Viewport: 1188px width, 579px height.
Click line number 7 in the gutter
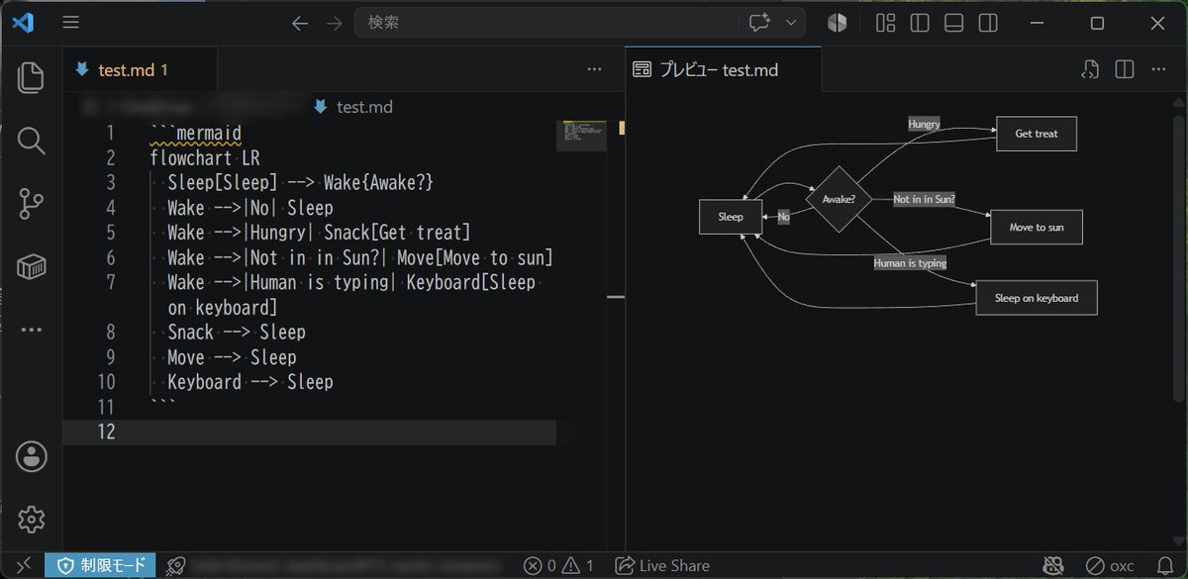tap(110, 283)
